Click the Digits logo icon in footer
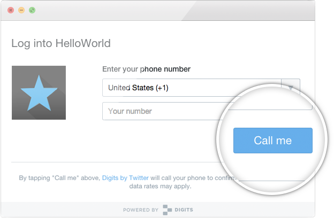The height and width of the screenshot is (218, 334). (168, 210)
